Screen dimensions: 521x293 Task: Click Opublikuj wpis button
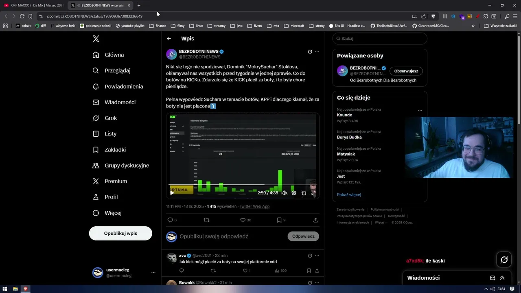[120, 233]
